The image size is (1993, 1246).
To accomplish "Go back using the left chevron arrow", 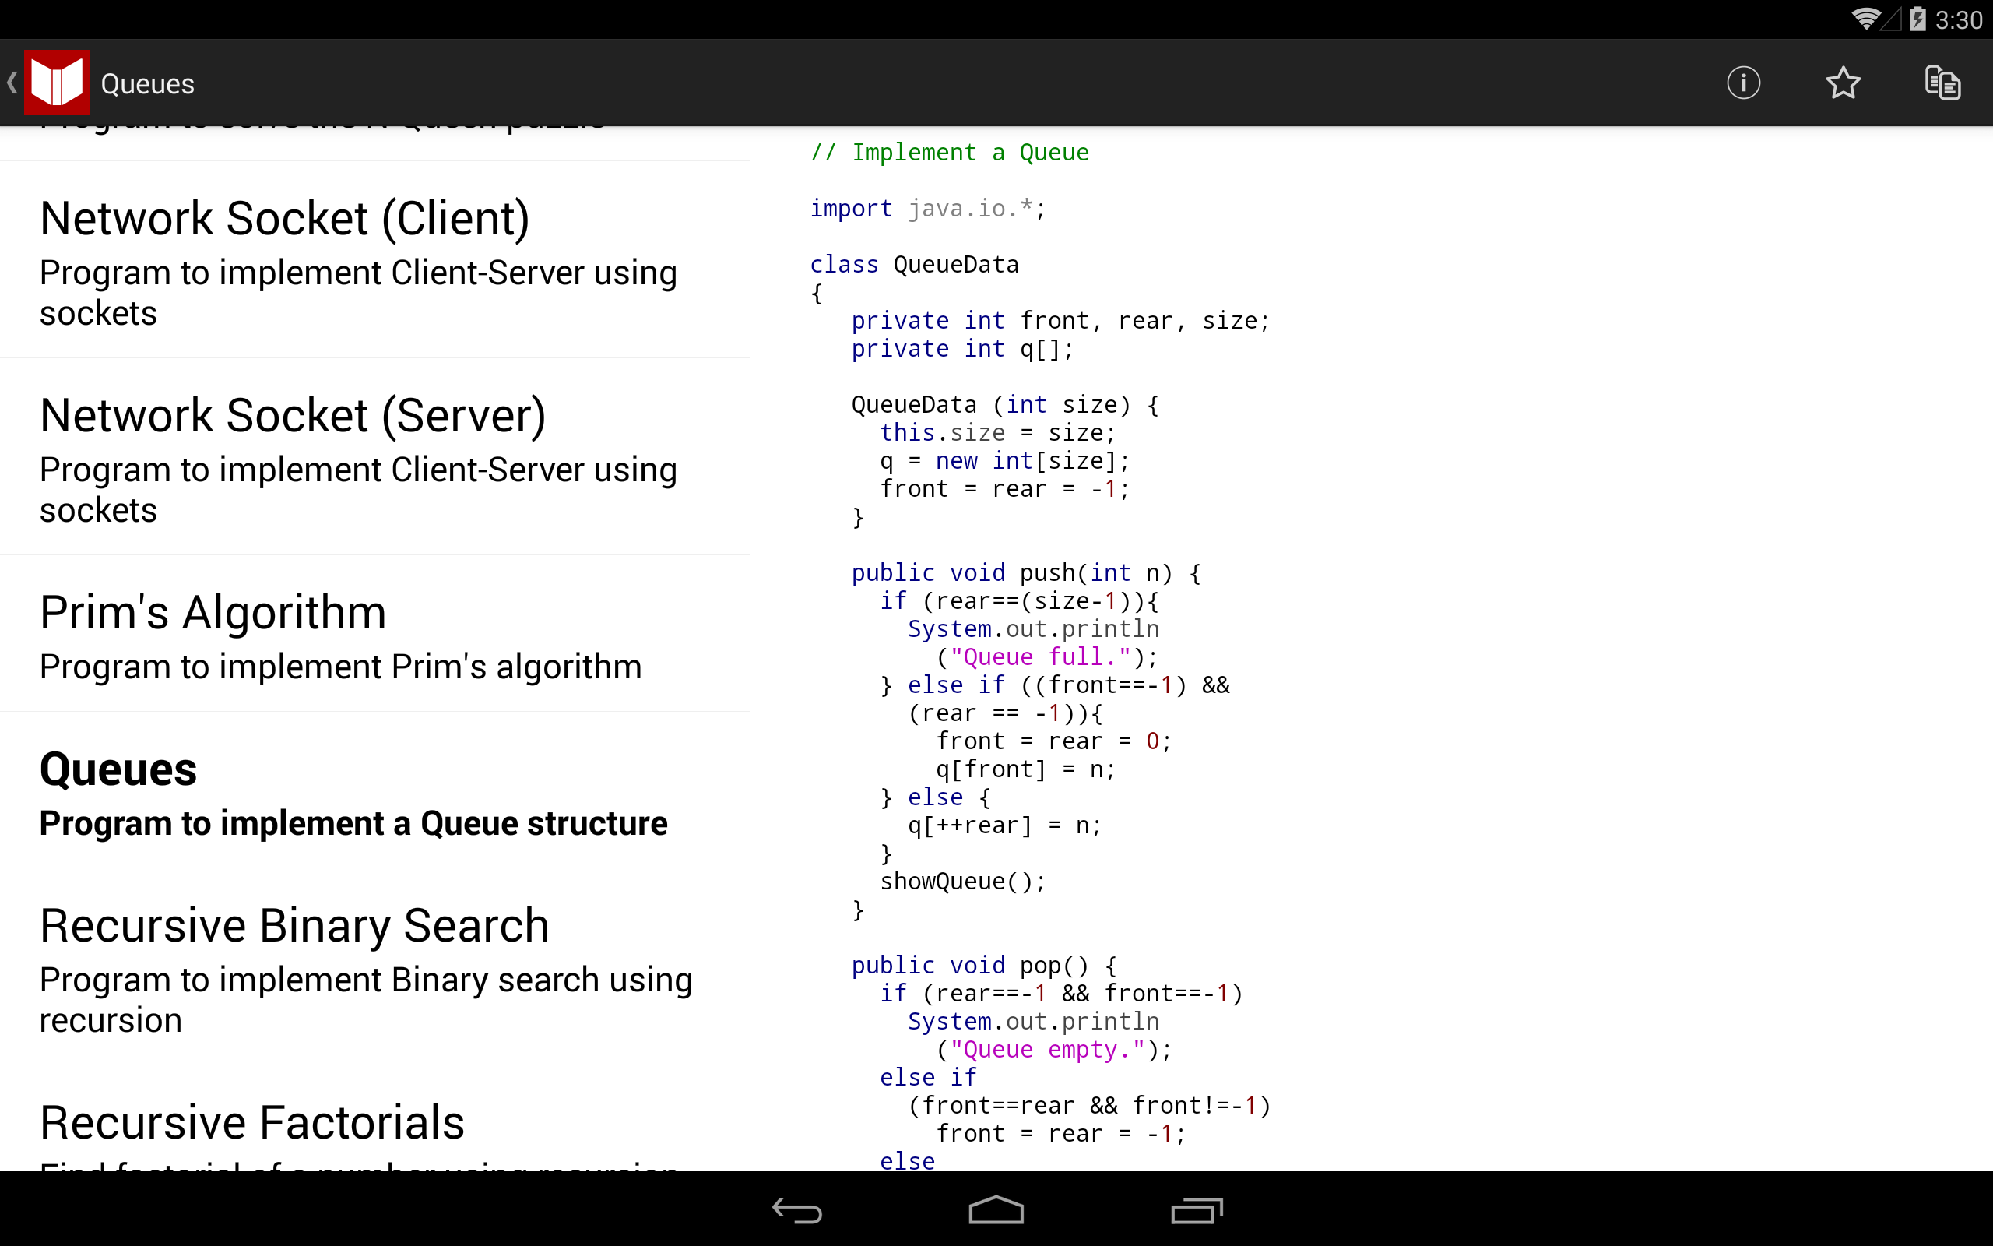I will [12, 83].
